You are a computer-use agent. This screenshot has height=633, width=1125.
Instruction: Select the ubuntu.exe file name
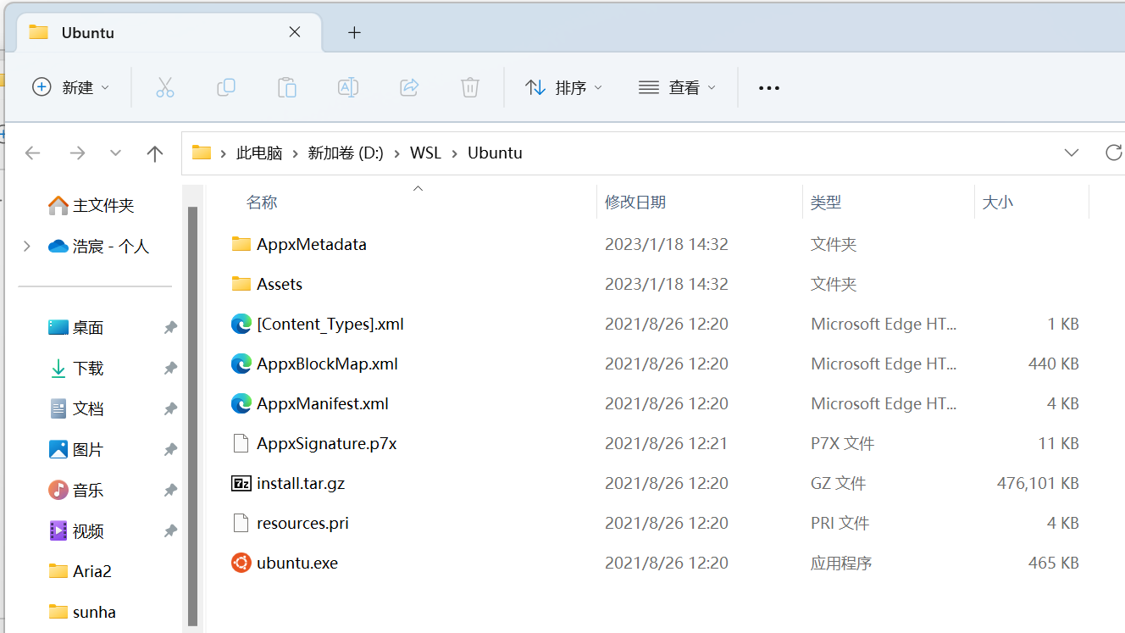pos(297,563)
